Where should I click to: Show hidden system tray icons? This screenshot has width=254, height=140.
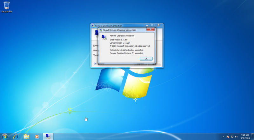click(x=224, y=137)
